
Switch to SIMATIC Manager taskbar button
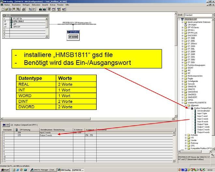click(43, 170)
